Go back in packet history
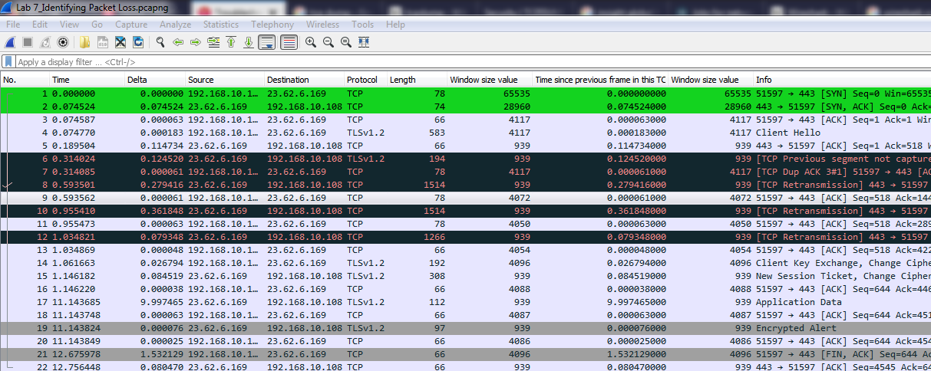931x371 pixels. click(x=178, y=42)
